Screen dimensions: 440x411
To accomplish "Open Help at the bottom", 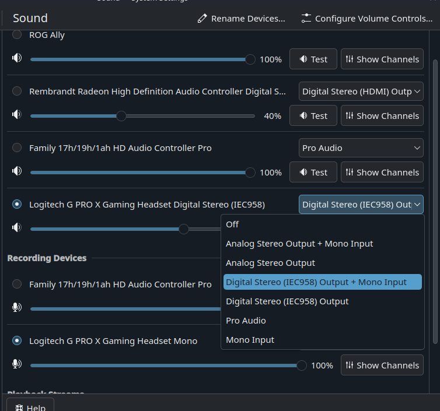I will (x=30, y=405).
